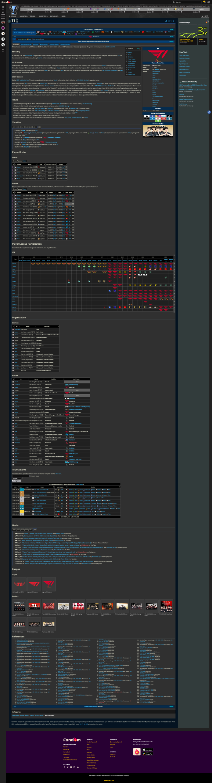Click the Google Play download badge
This screenshot has width=212, height=783.
[148, 754]
